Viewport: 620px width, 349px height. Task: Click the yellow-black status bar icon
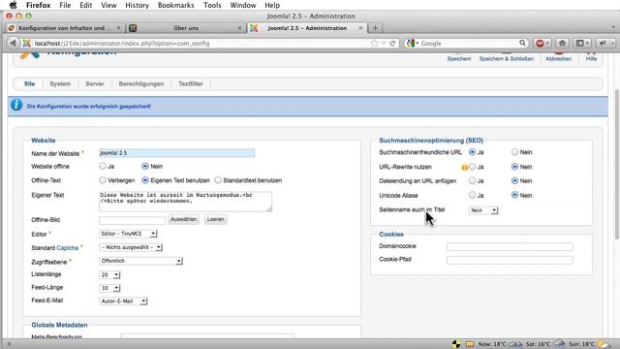tap(456, 344)
